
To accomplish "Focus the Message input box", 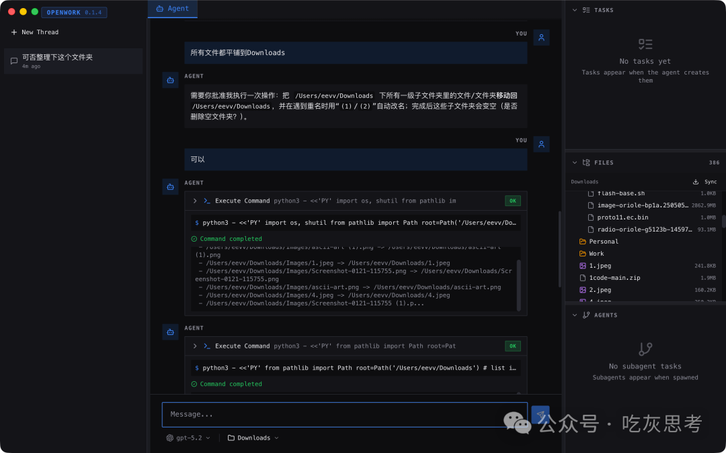I will (344, 415).
